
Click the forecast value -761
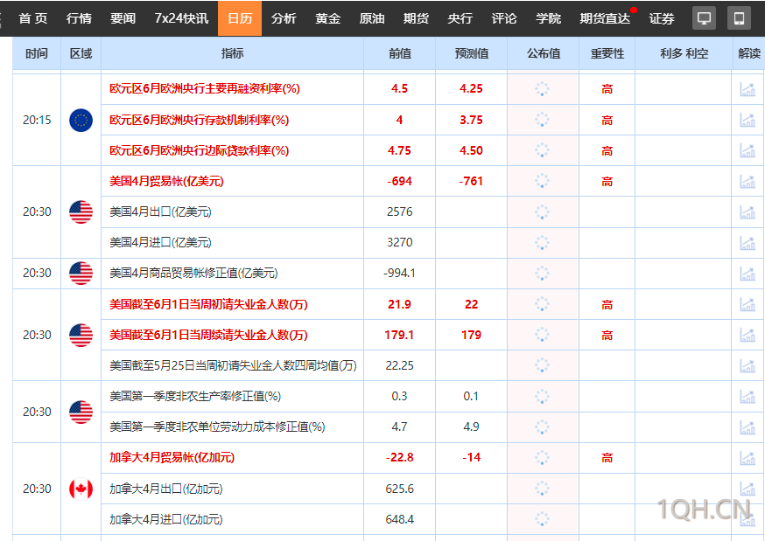[x=471, y=181]
